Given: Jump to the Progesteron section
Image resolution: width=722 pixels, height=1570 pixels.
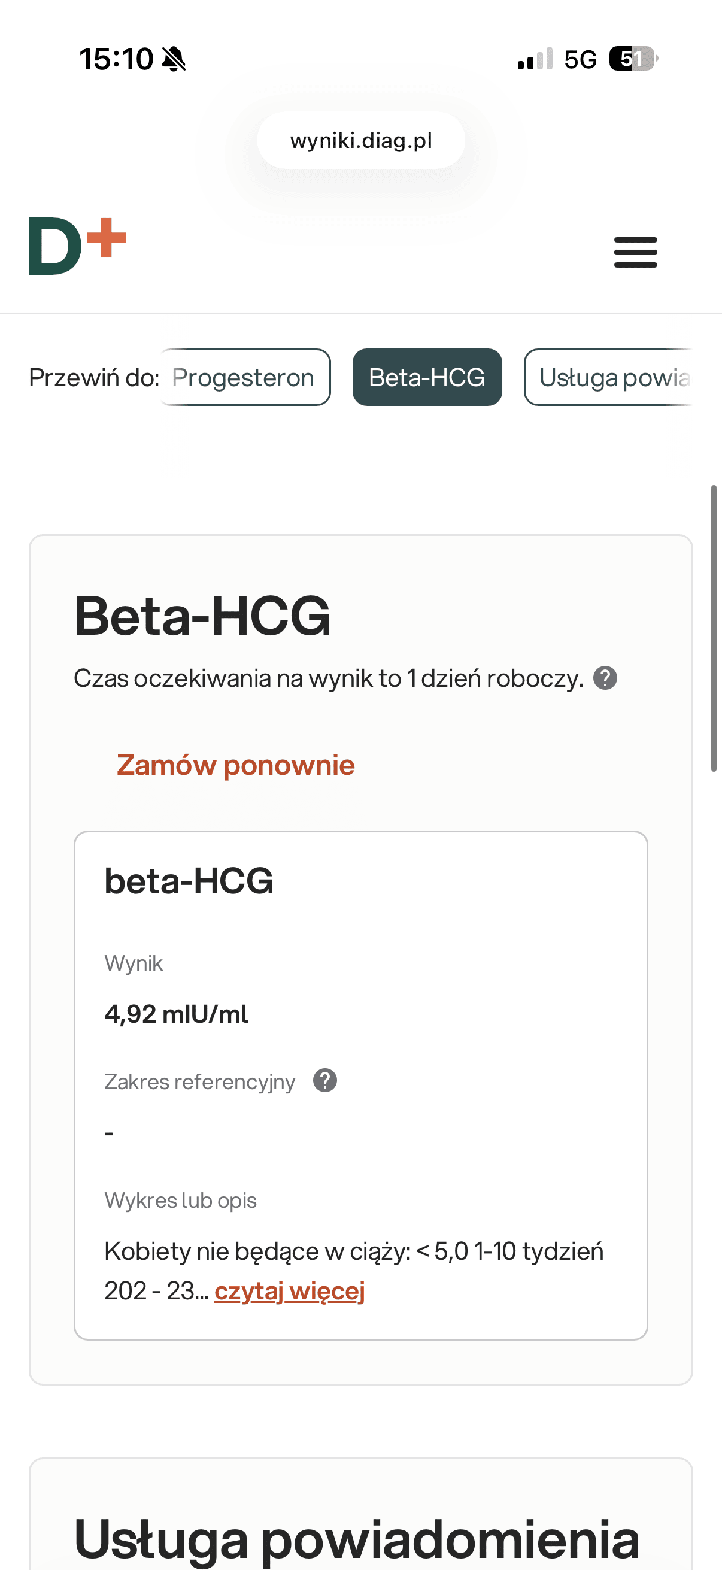Looking at the screenshot, I should tap(244, 377).
